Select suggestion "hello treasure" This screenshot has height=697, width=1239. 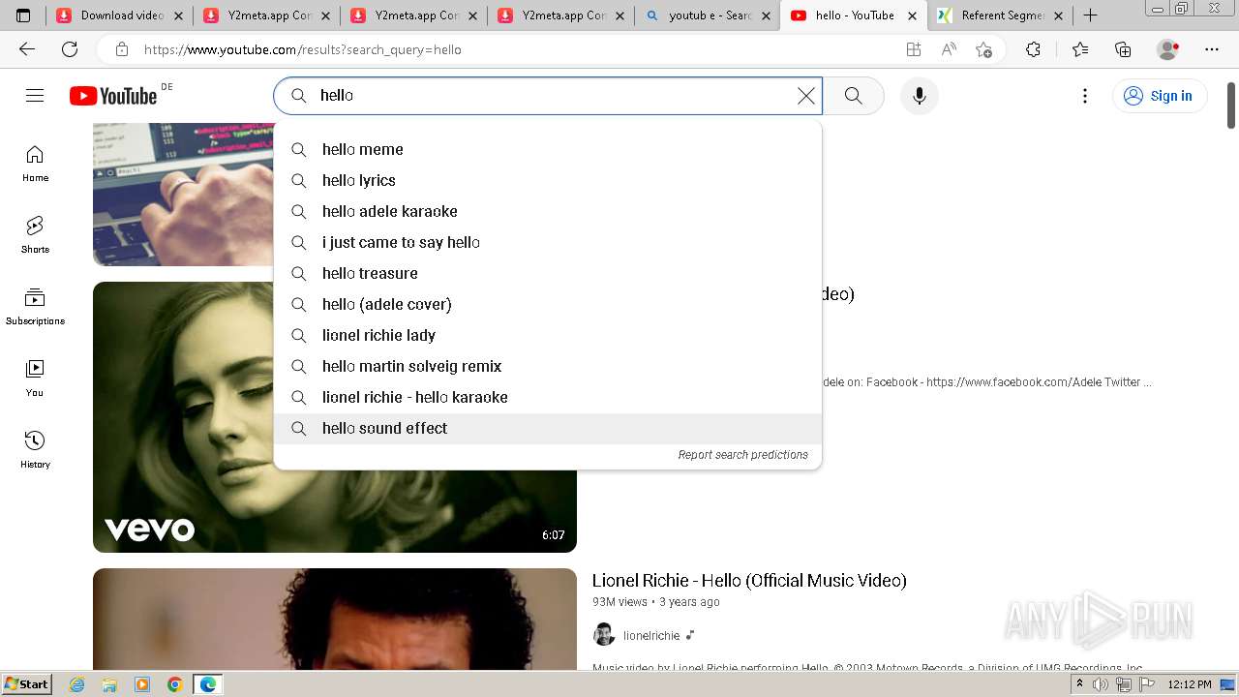tap(548, 273)
